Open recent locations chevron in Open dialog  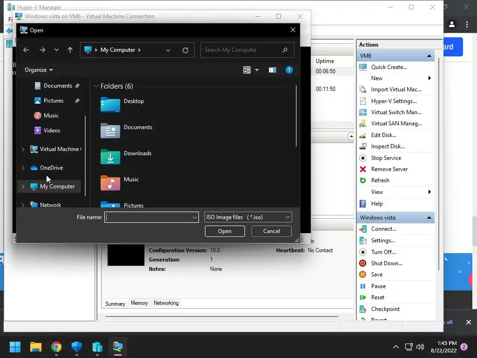coord(56,50)
